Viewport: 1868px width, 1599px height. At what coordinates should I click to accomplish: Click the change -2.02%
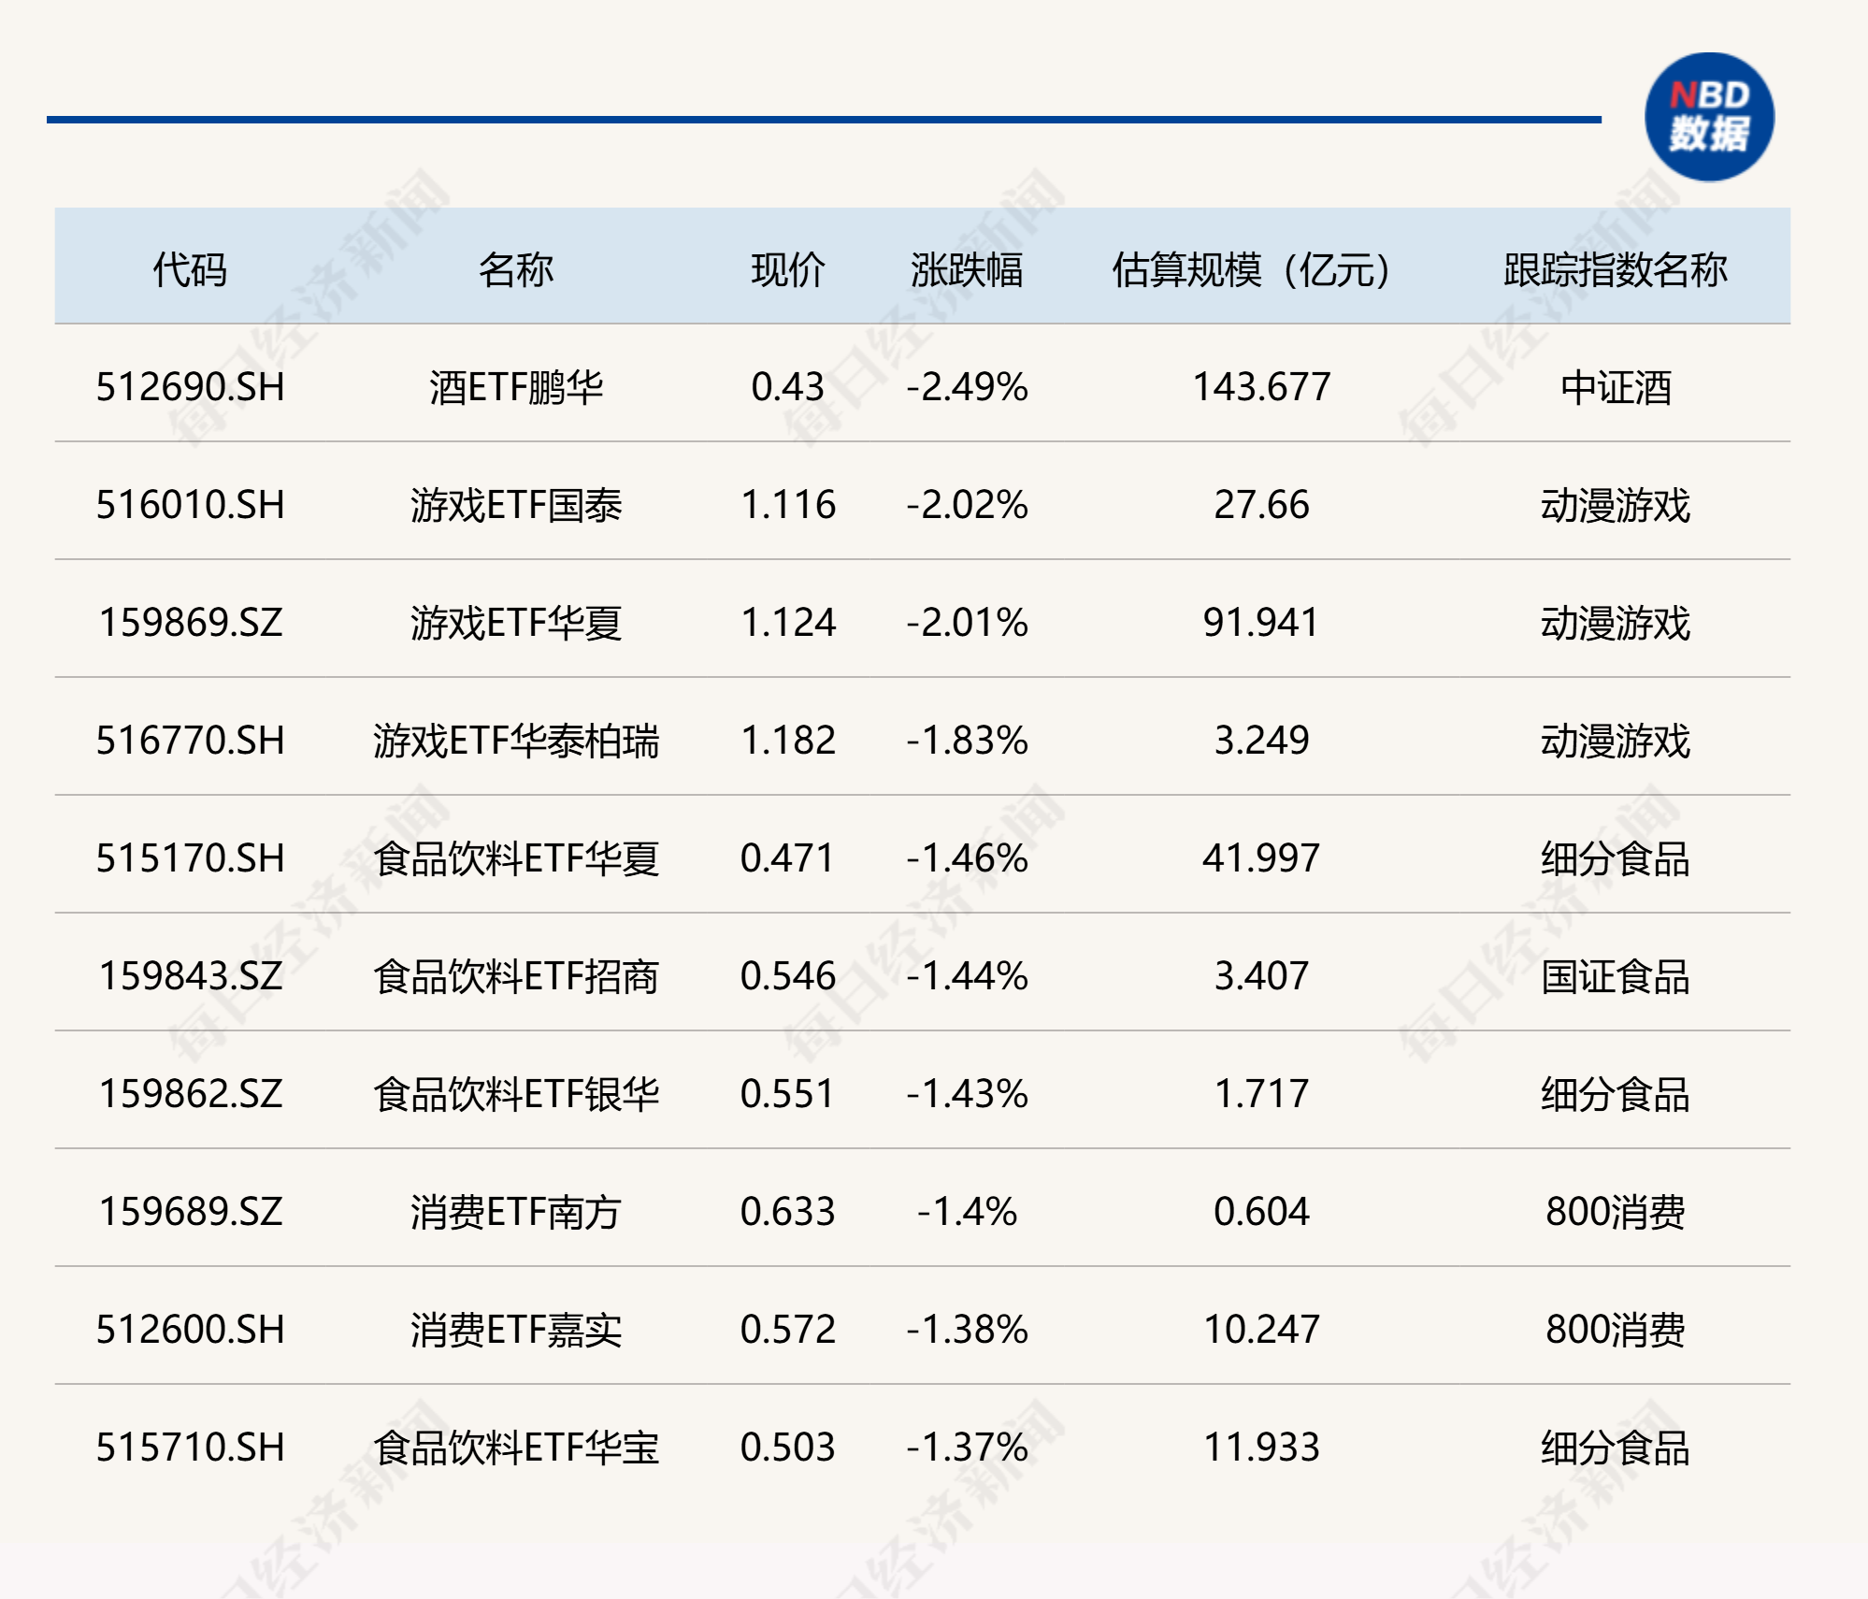967,505
